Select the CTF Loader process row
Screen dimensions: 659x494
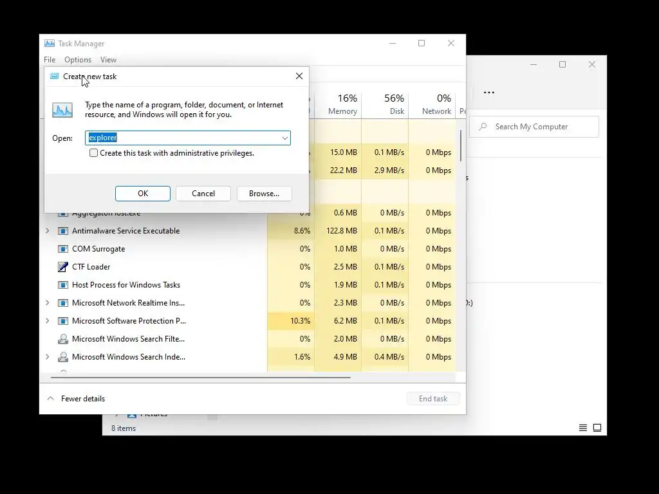(248, 267)
